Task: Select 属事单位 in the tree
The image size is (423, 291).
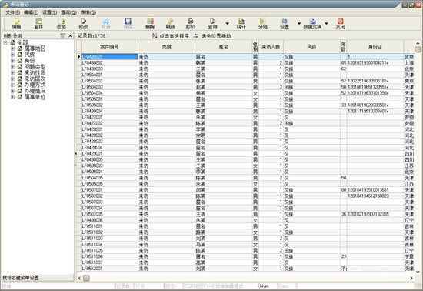Action: coord(35,97)
